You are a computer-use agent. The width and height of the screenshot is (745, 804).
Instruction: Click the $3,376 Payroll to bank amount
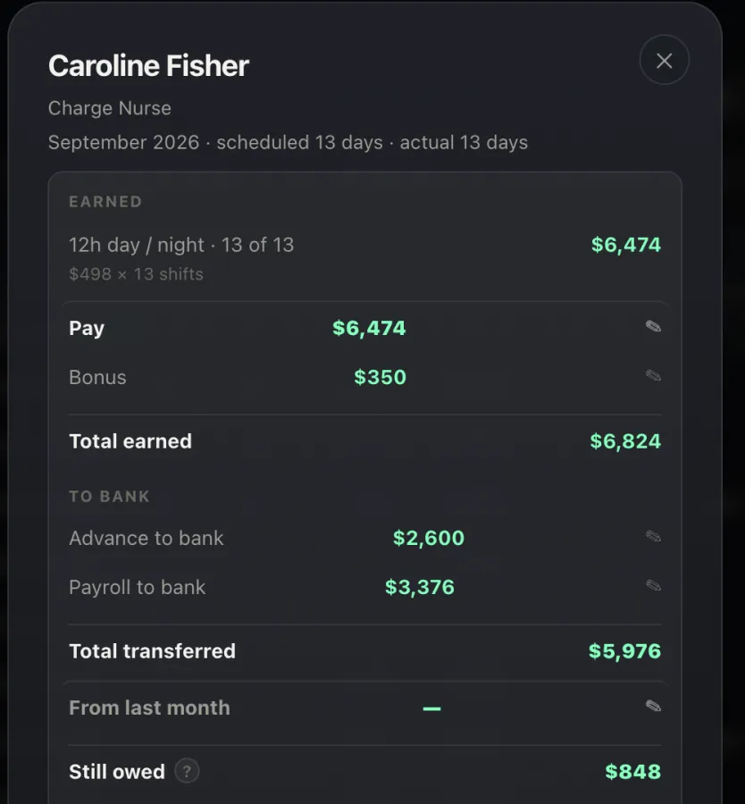pyautogui.click(x=420, y=587)
